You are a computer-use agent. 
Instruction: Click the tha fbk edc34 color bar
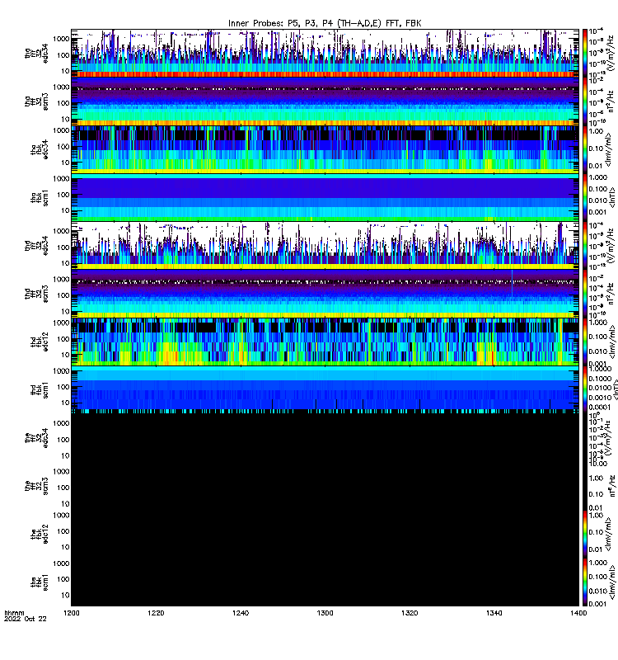(585, 149)
